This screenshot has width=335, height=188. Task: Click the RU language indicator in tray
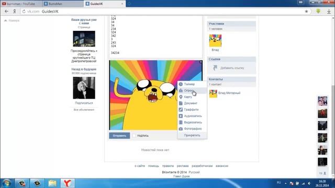point(279,183)
